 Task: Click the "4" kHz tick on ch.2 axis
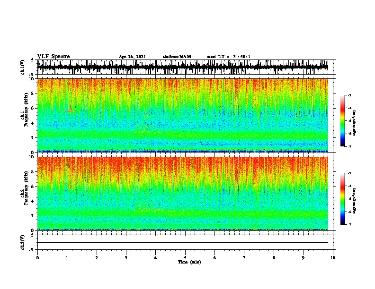[x=33, y=201]
